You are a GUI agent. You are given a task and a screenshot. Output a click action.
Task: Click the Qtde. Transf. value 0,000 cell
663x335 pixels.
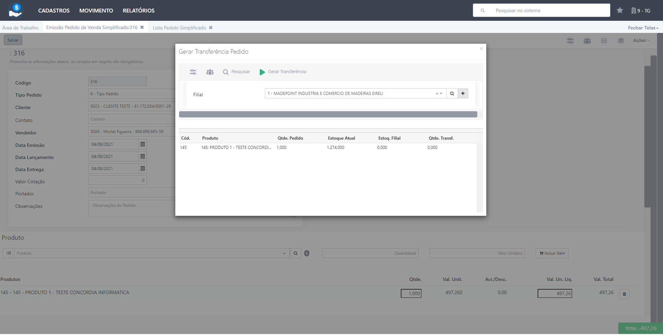(x=432, y=148)
